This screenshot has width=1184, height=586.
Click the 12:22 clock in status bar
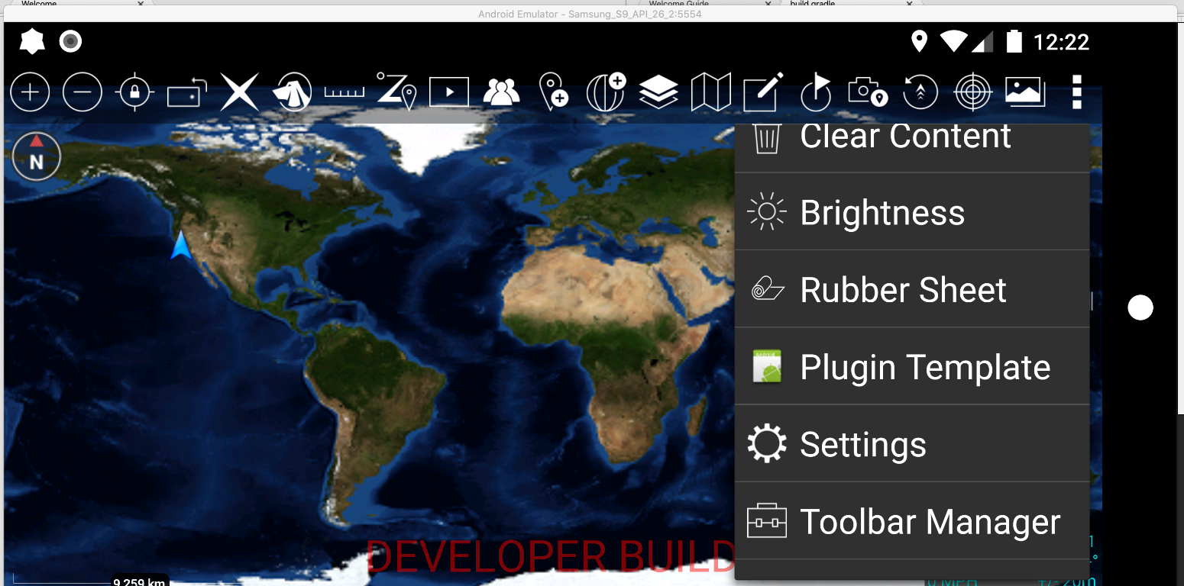[x=1061, y=42]
